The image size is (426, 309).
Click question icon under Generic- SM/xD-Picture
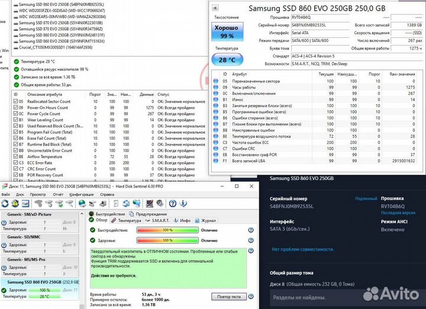[x=4, y=223]
